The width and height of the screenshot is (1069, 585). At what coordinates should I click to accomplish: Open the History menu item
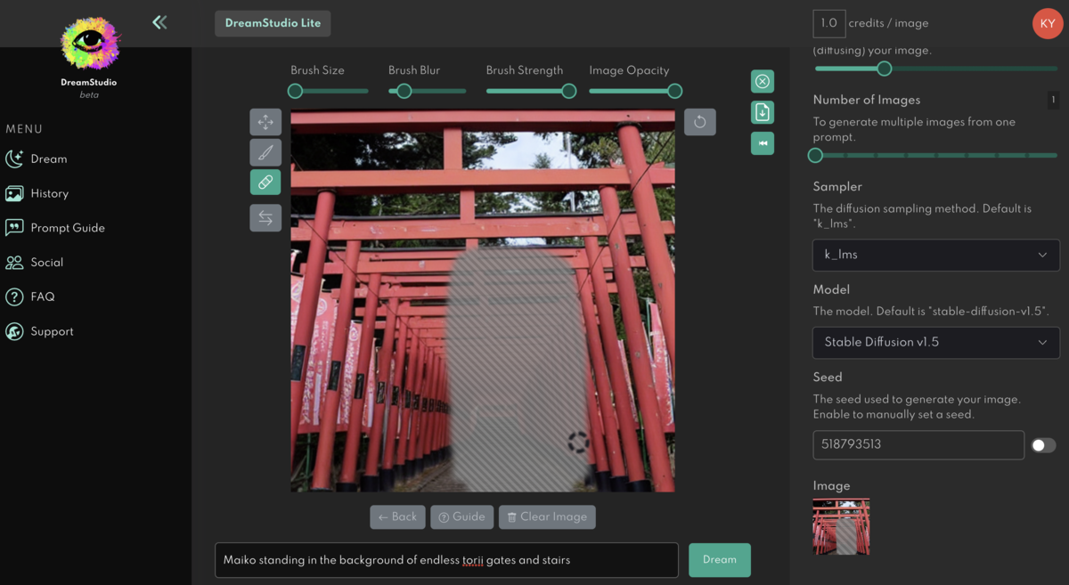point(49,193)
